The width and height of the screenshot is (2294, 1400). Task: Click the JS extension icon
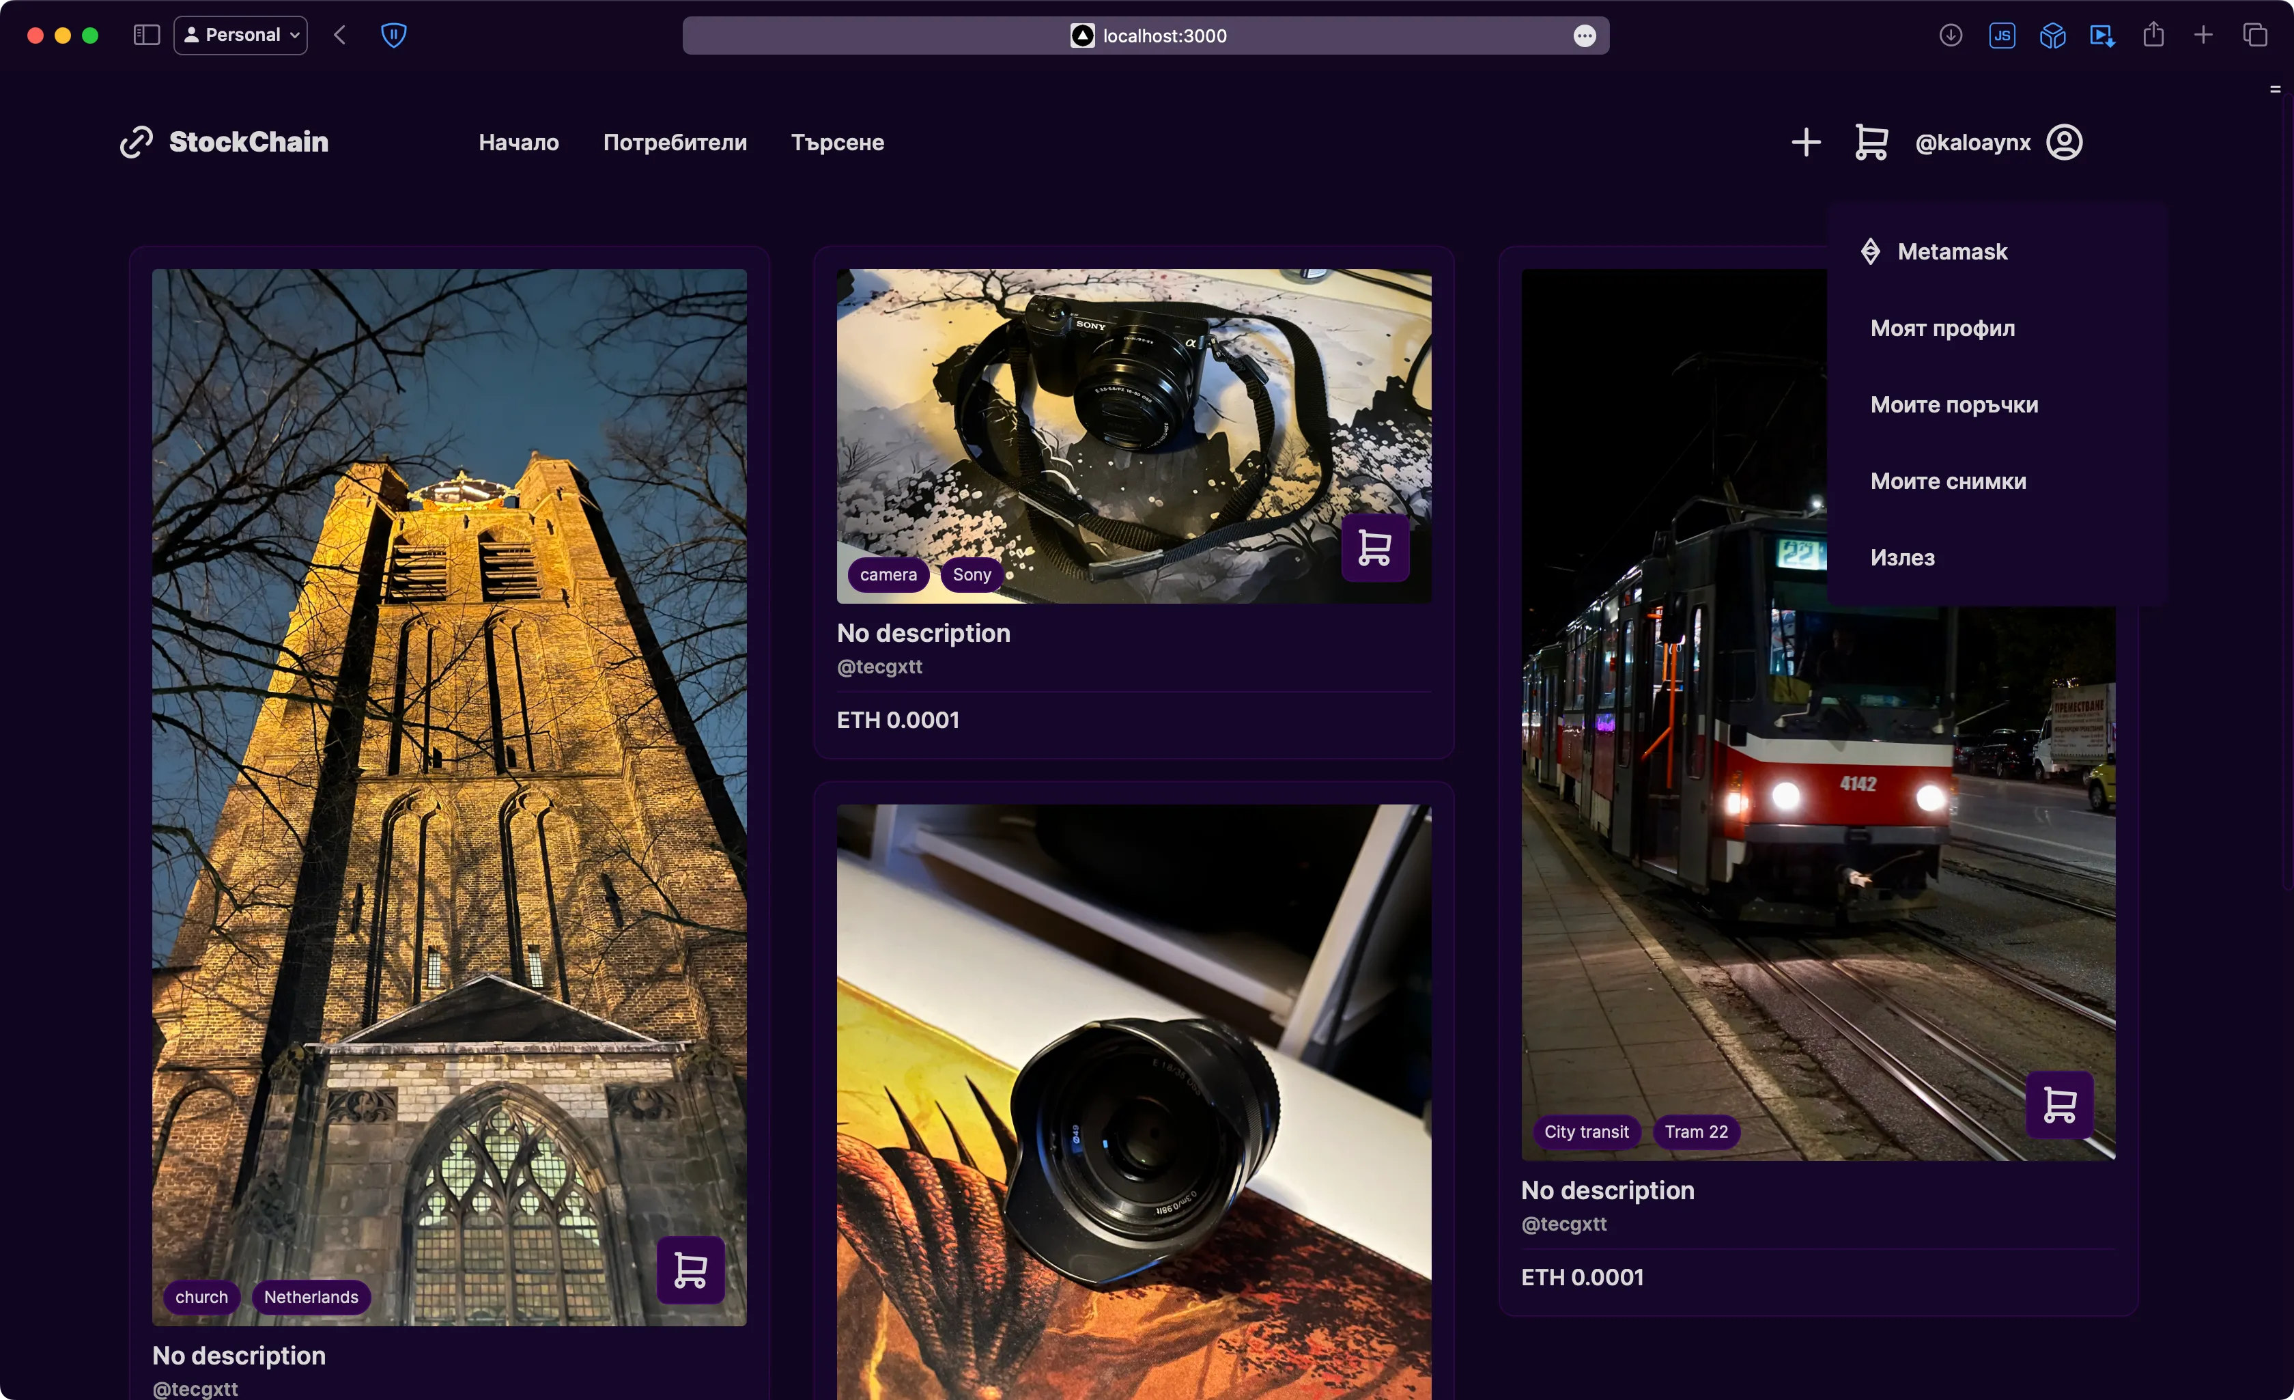[x=2002, y=36]
